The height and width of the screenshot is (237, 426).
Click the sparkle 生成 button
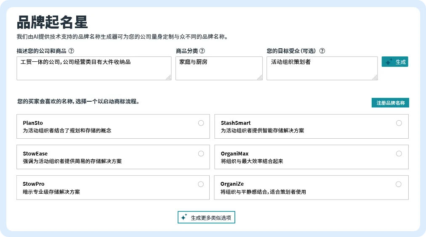coord(395,62)
